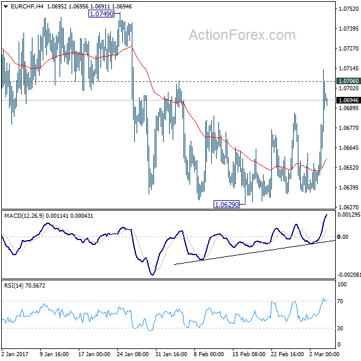
Task: Click the 24 Jan 08:00 date label
Action: coord(132,354)
